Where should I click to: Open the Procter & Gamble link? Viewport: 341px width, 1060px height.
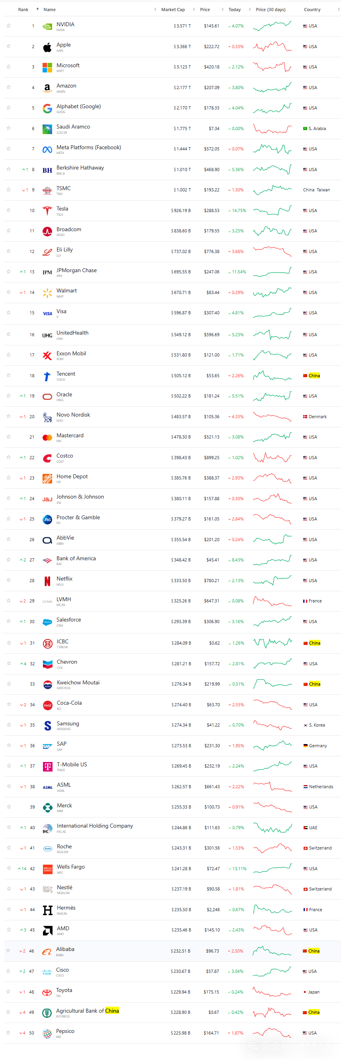click(x=78, y=517)
